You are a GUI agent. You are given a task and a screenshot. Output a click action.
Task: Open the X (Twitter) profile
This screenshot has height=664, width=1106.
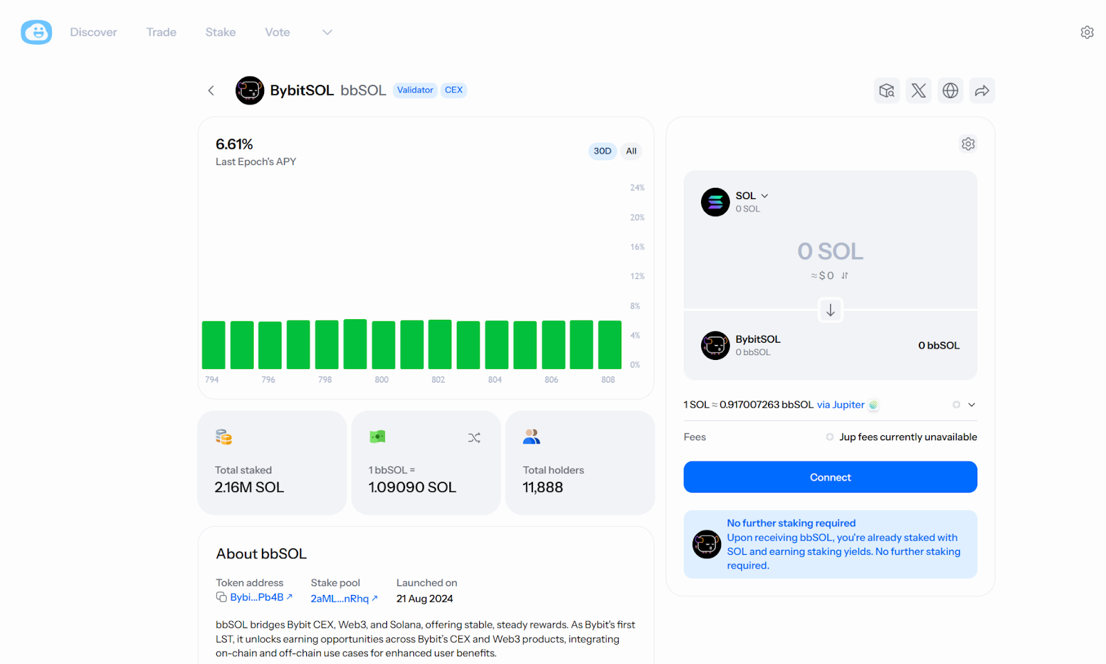tap(919, 91)
